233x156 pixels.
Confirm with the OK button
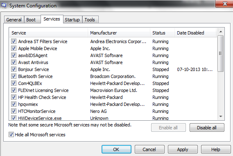click(116, 149)
